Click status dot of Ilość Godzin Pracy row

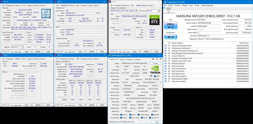[165, 74]
